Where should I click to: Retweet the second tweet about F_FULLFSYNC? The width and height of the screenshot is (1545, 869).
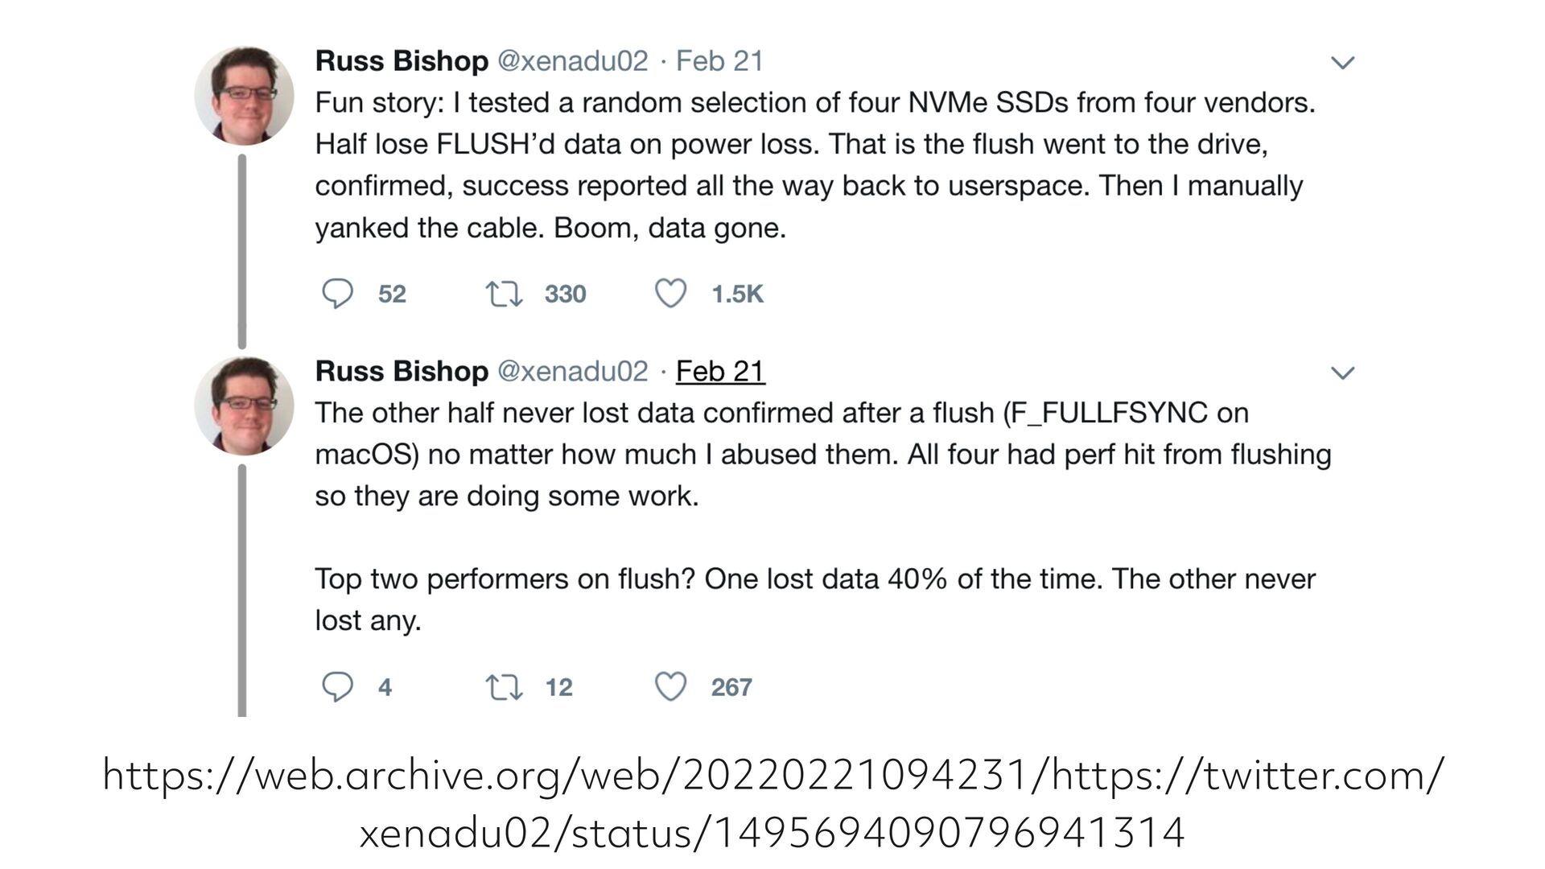coord(504,687)
